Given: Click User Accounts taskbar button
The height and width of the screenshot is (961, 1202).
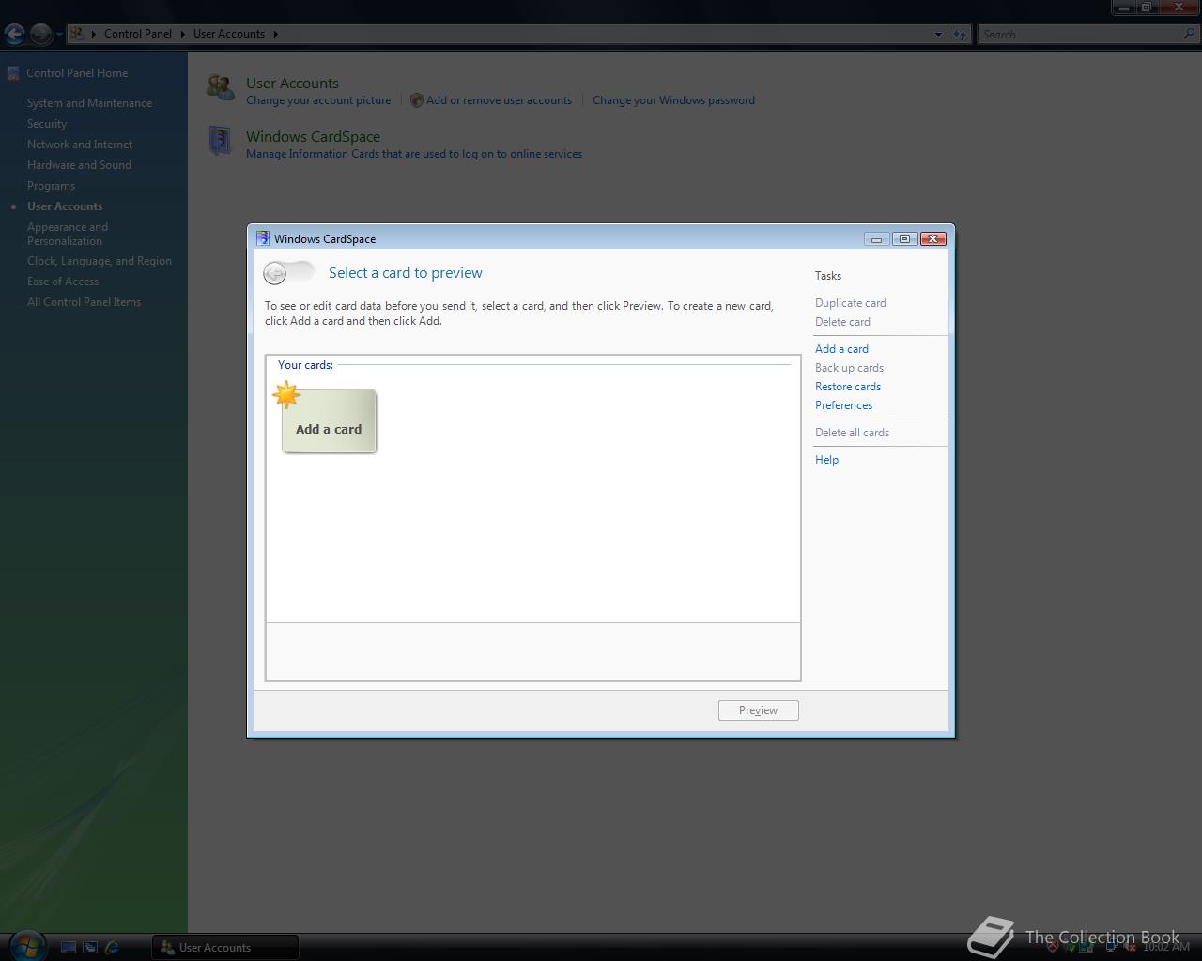Looking at the screenshot, I should pos(225,948).
